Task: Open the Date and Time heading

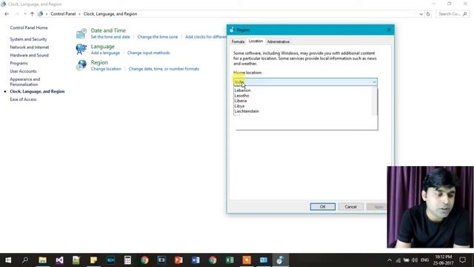Action: [108, 30]
